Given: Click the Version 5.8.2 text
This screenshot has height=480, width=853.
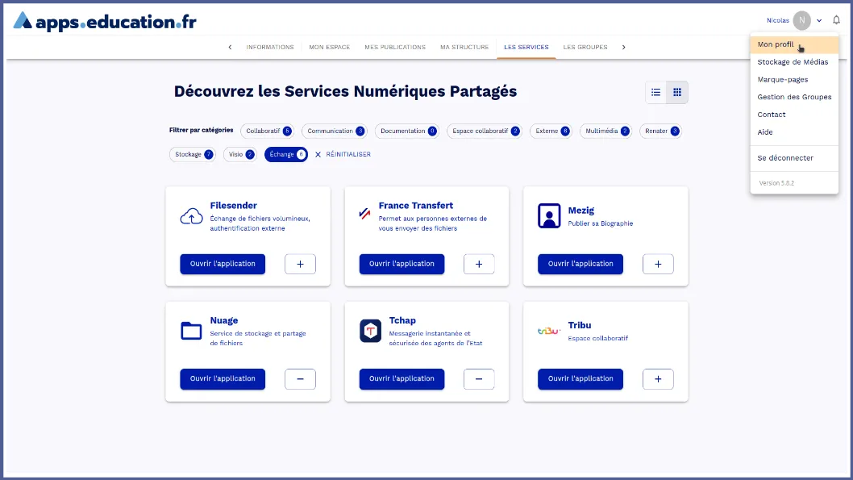Looking at the screenshot, I should click(x=776, y=183).
